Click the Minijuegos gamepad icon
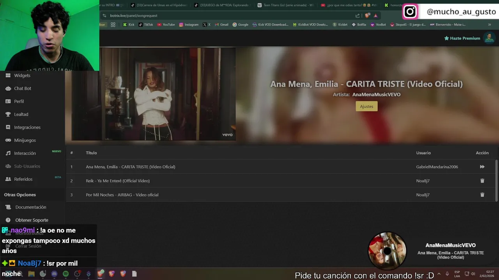Viewport: 499px width, 280px height. point(8,140)
